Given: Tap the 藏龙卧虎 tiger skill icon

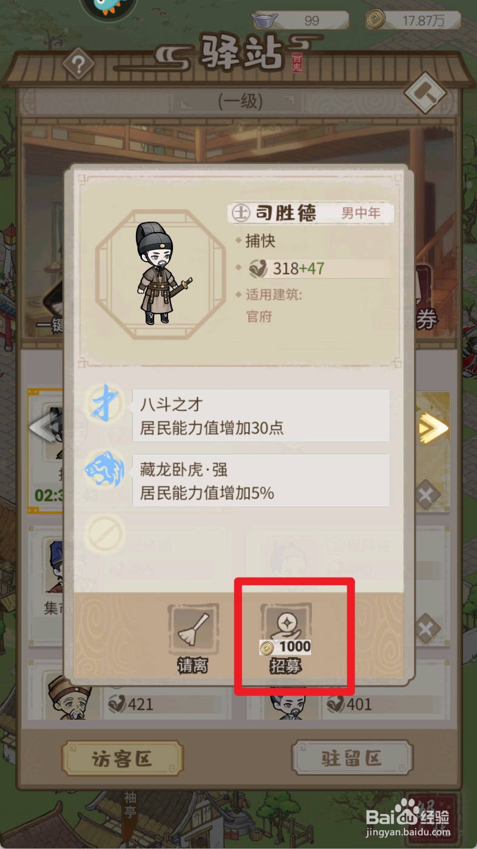Looking at the screenshot, I should pyautogui.click(x=105, y=470).
